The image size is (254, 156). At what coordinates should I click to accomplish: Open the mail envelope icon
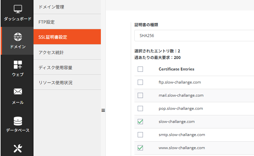(x=18, y=92)
